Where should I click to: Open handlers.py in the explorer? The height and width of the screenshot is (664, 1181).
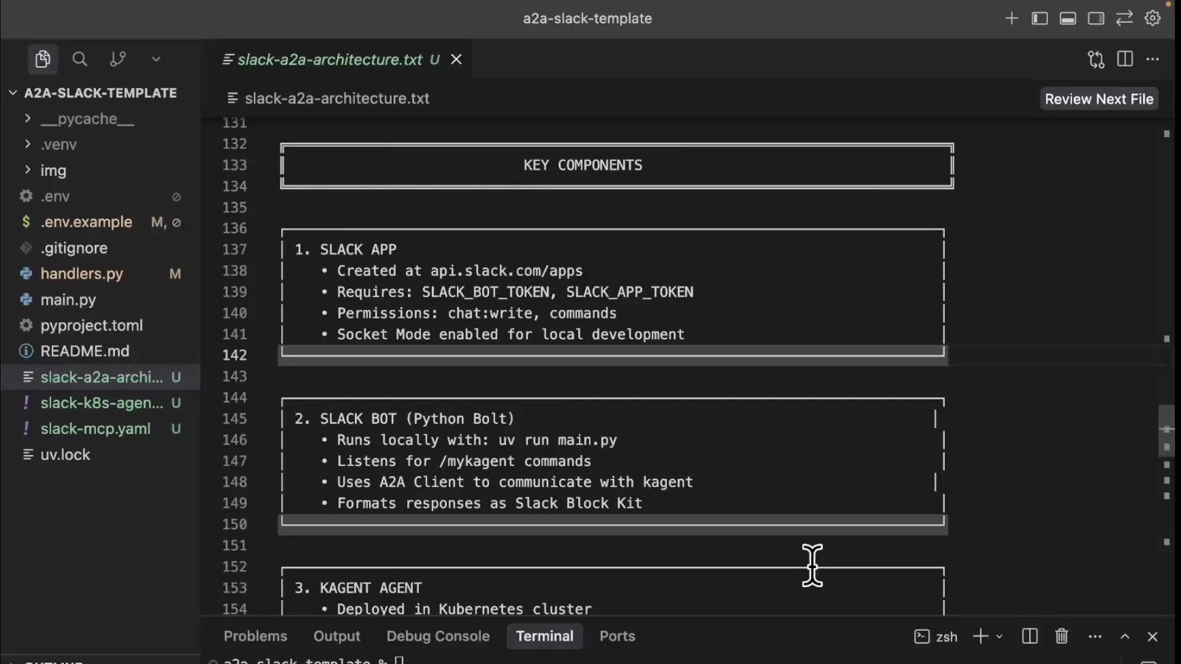[100, 274]
